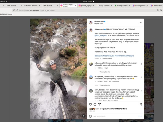The height and width of the screenshot is (122, 163).
Task: Click See translation under the post caption
Action: (107, 58)
